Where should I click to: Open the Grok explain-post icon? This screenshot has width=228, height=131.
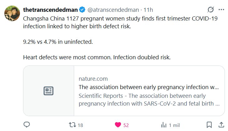(x=211, y=10)
